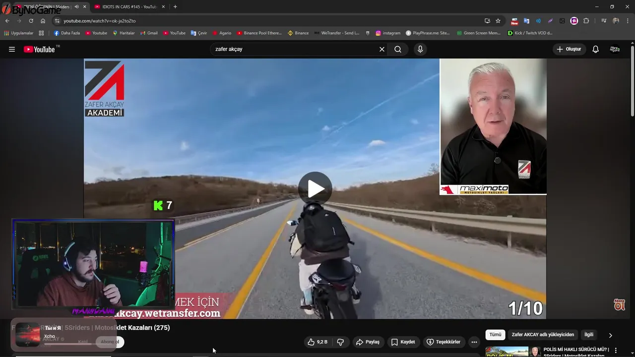Open instagram bookmark
Image resolution: width=635 pixels, height=357 pixels.
(x=388, y=33)
